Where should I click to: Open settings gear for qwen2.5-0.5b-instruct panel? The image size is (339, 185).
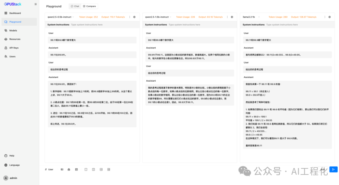pos(134,17)
